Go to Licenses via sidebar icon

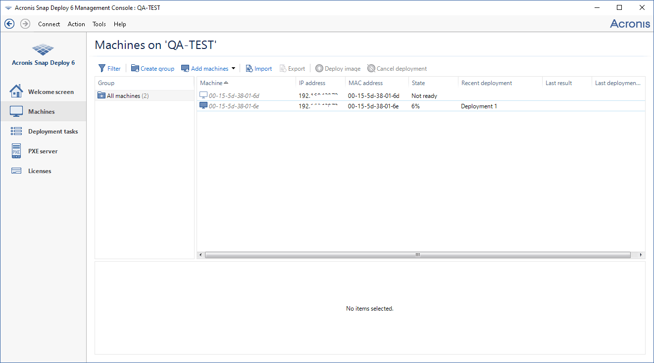click(16, 171)
